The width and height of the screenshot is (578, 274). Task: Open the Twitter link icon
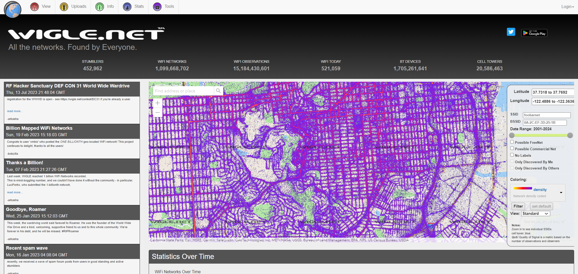coord(511,32)
